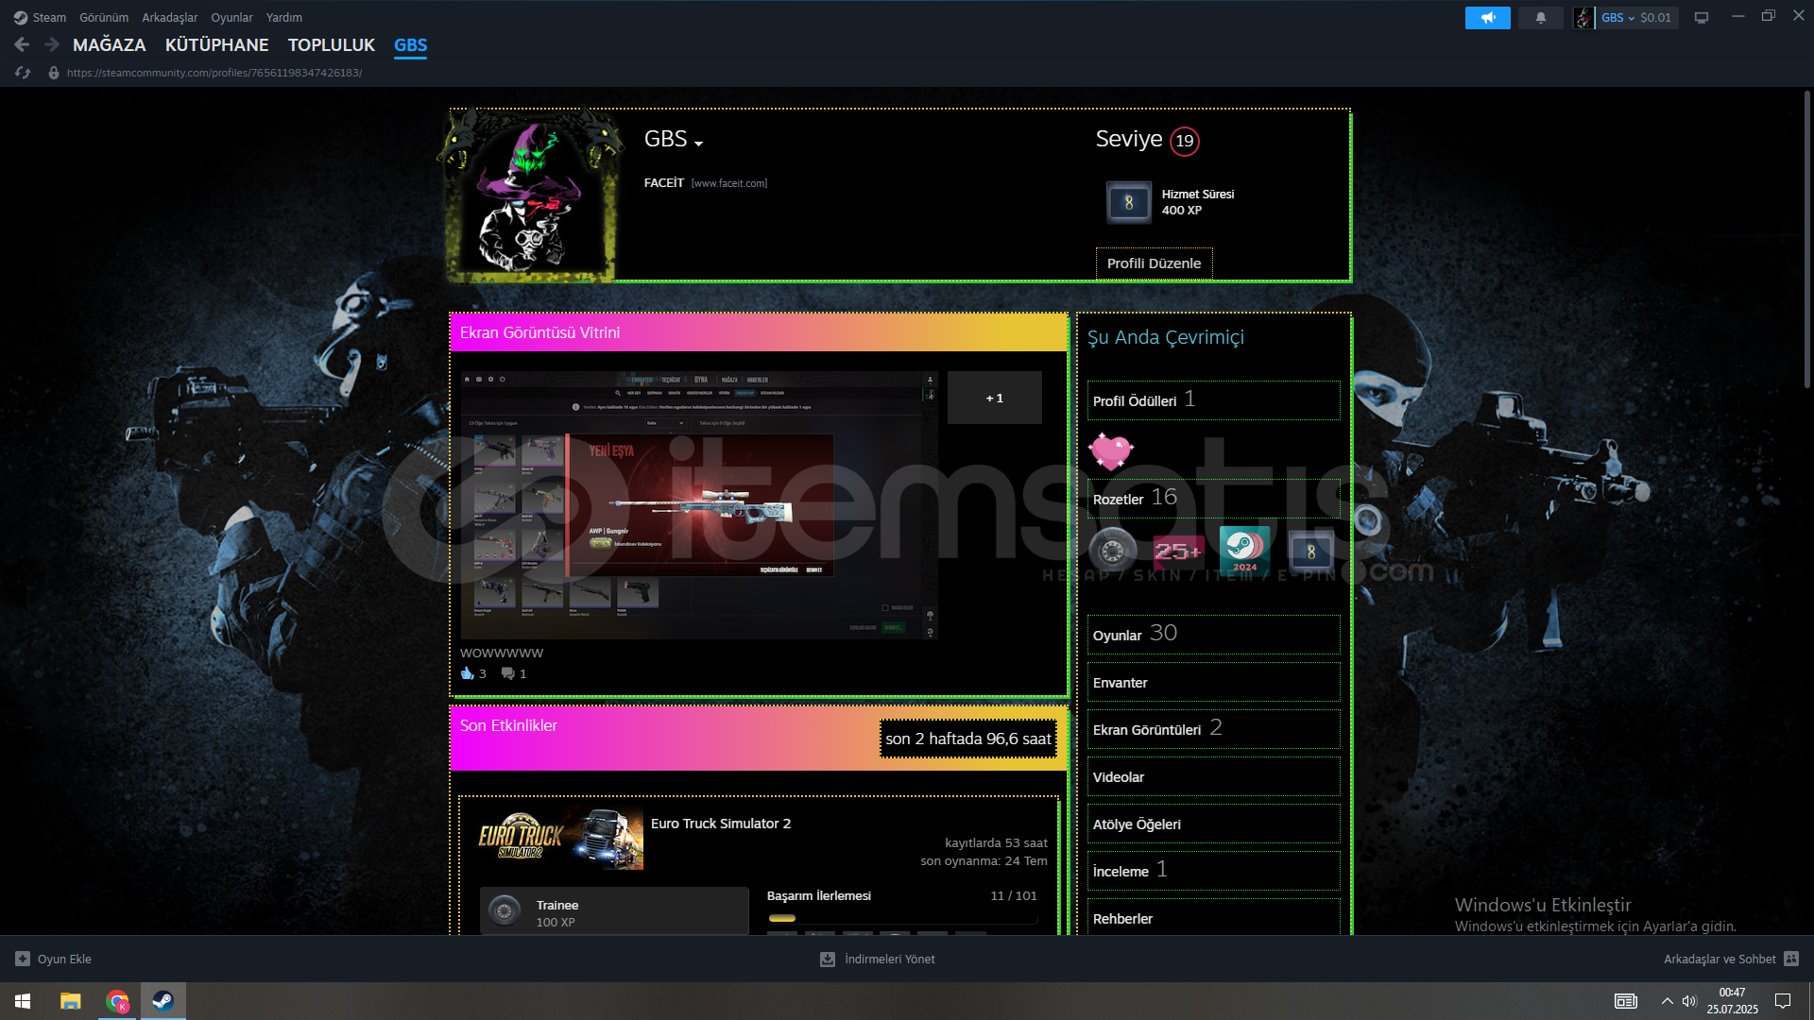Click the Steam taskbar icon
Viewport: 1814px width, 1020px height.
[163, 1001]
